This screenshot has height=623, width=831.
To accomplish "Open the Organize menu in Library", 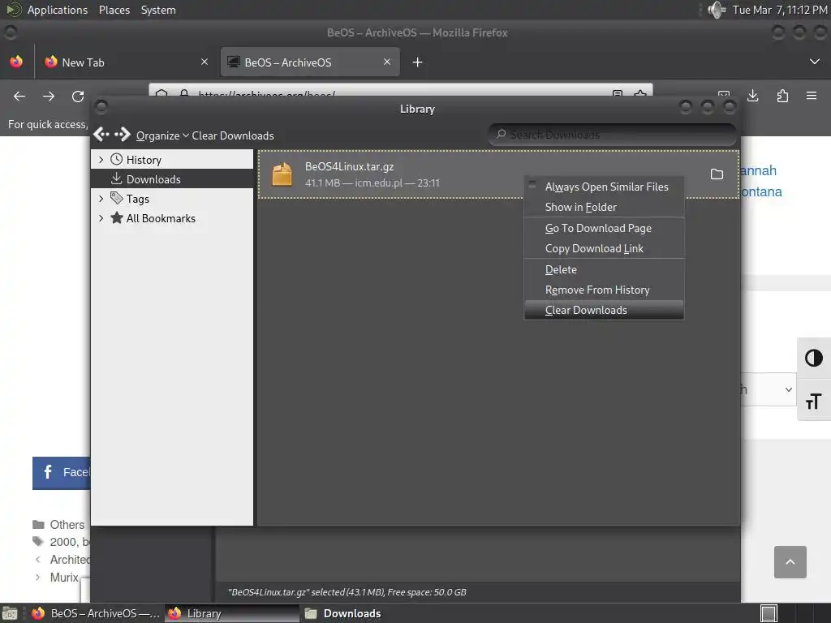I will tap(162, 135).
